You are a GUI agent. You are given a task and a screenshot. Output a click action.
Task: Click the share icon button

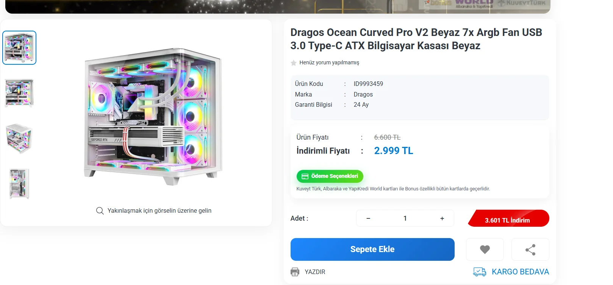click(x=530, y=249)
